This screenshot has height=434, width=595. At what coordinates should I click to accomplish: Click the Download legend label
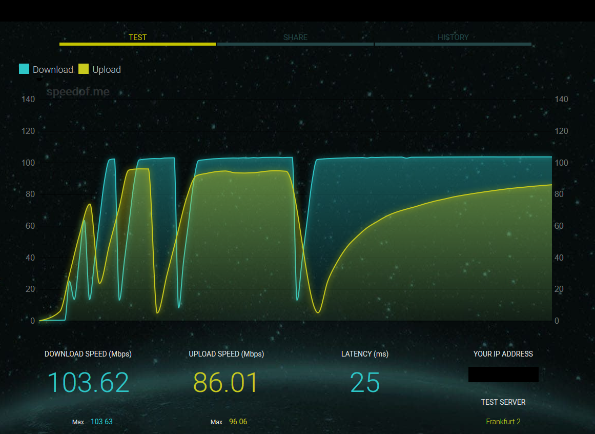pos(53,69)
